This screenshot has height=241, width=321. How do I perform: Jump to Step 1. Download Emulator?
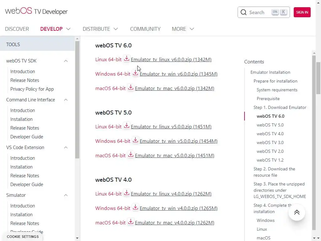tap(280, 108)
